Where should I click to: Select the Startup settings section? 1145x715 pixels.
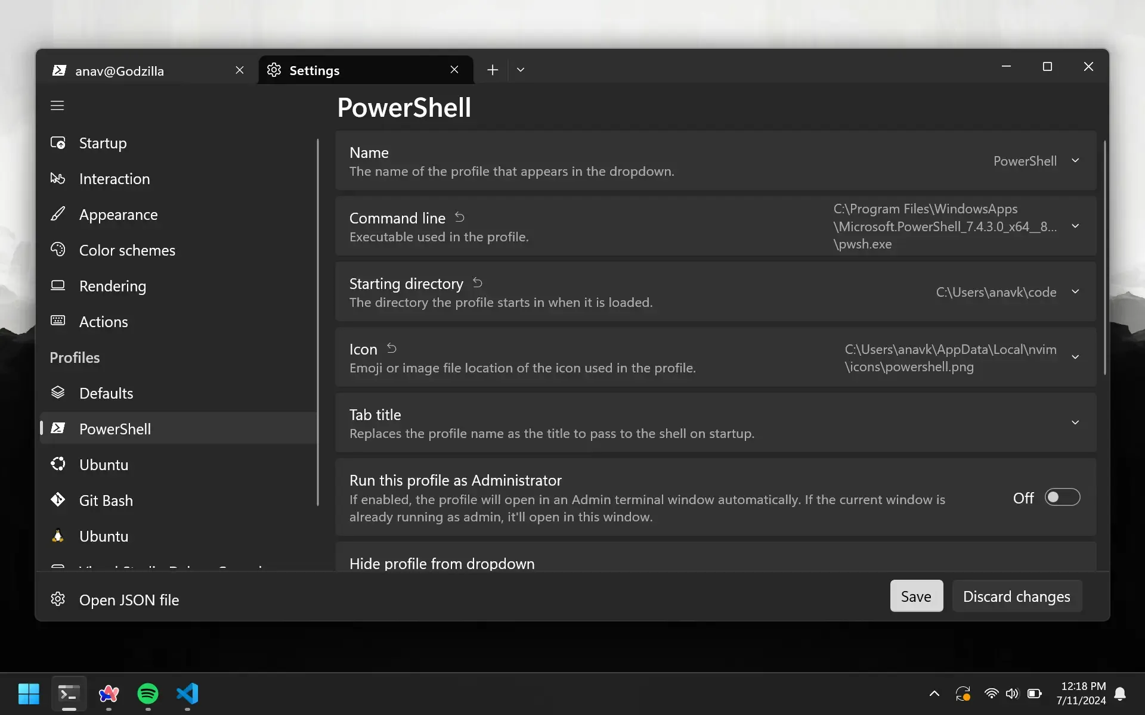point(103,142)
